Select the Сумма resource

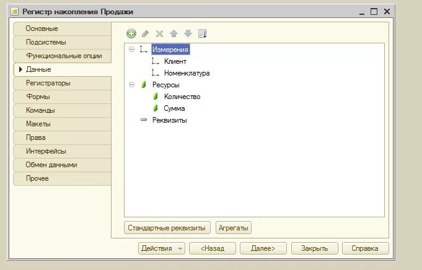click(x=174, y=108)
